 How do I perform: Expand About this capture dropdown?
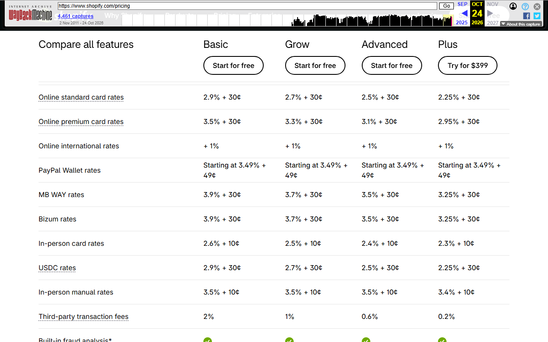coord(521,24)
